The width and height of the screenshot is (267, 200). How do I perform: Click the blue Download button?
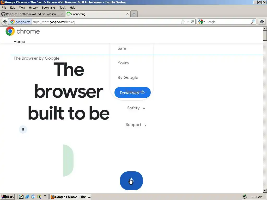pos(132,92)
